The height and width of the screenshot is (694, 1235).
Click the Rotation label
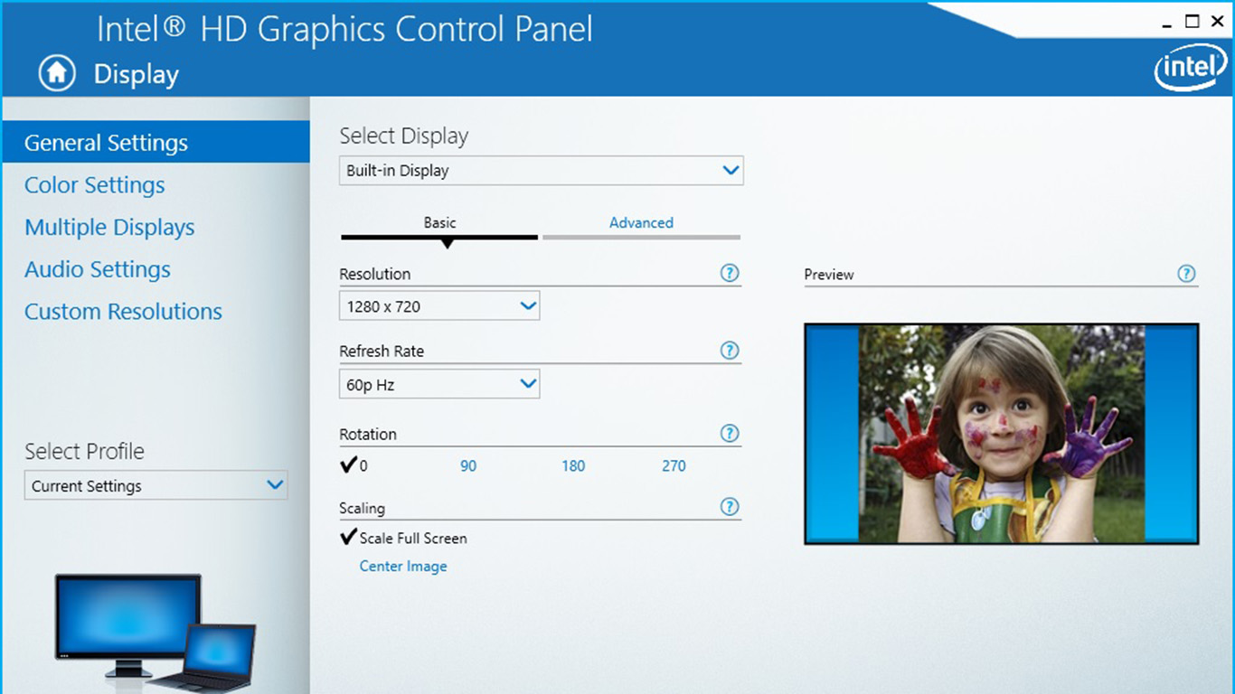pyautogui.click(x=368, y=434)
